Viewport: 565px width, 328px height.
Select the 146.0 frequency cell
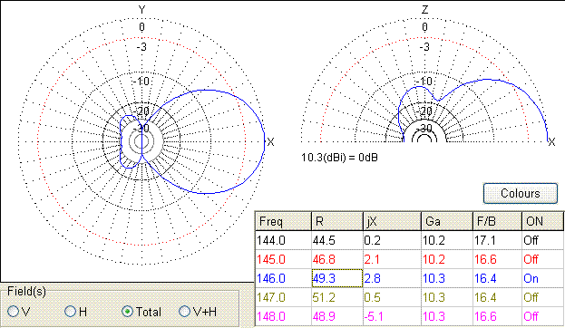pos(283,278)
